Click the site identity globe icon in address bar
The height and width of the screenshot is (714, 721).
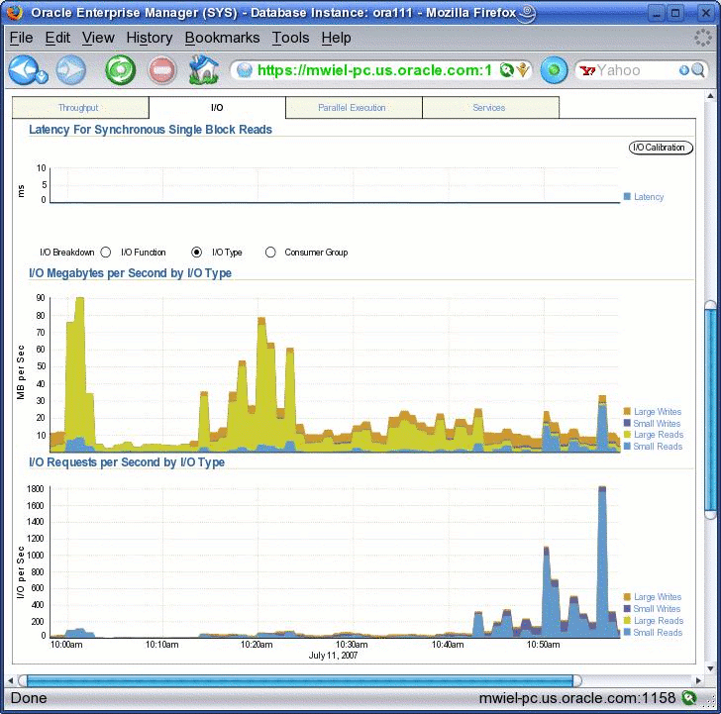[x=245, y=70]
